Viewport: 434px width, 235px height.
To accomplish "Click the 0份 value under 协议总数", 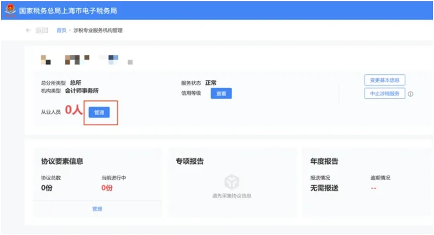I will coord(47,188).
